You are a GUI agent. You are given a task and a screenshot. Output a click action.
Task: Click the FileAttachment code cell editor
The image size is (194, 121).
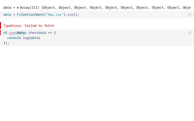[x=97, y=15]
